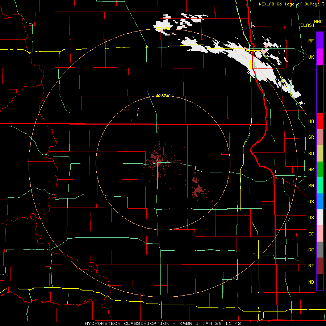Select the GR legend color block

point(320,137)
